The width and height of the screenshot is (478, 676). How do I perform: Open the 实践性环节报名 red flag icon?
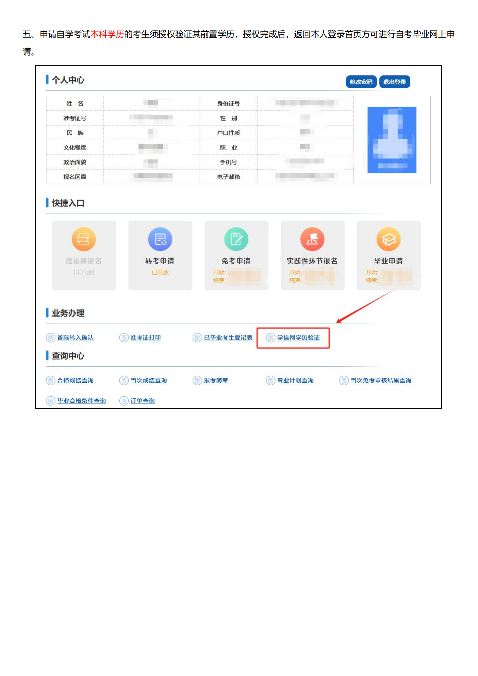tap(312, 239)
